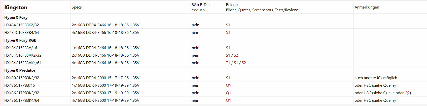Image resolution: width=427 pixels, height=106 pixels.
Task: Open the S1 source for HX434C16FB3K4/64
Action: 228,33
